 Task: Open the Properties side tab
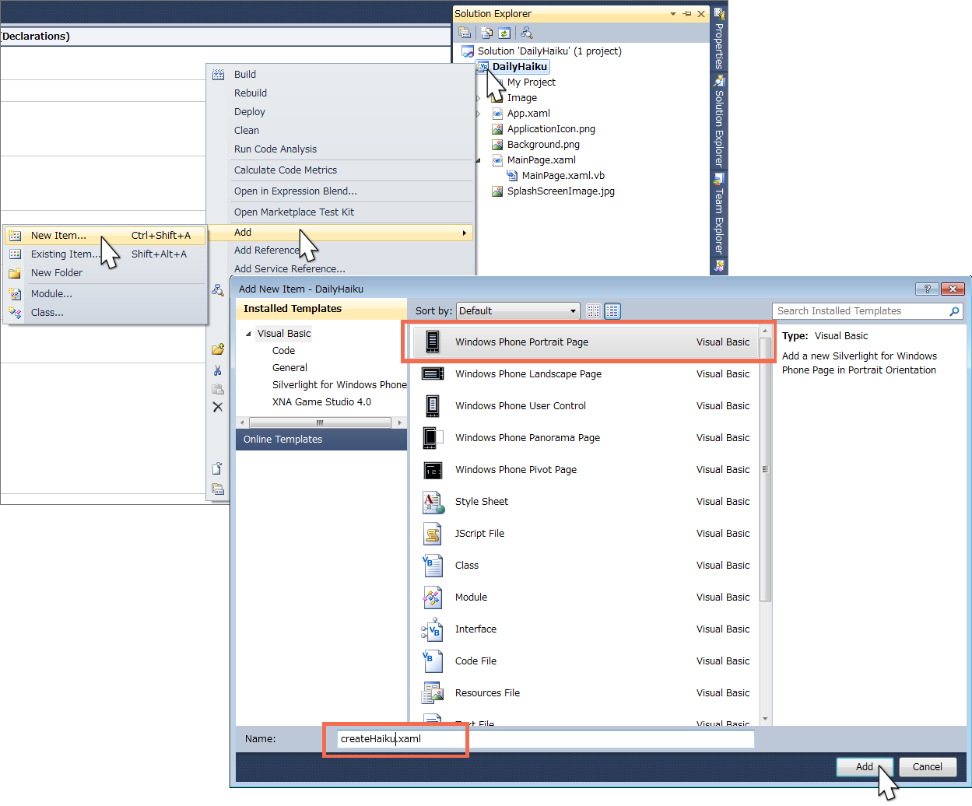[719, 40]
